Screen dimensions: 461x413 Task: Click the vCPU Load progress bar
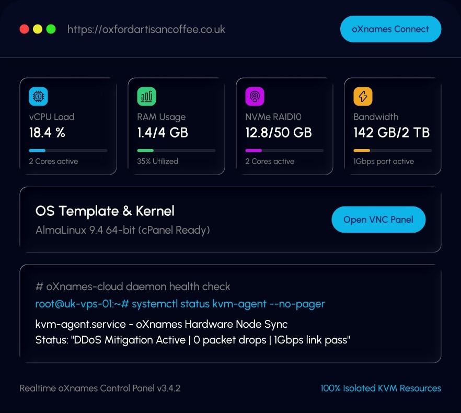(68, 151)
